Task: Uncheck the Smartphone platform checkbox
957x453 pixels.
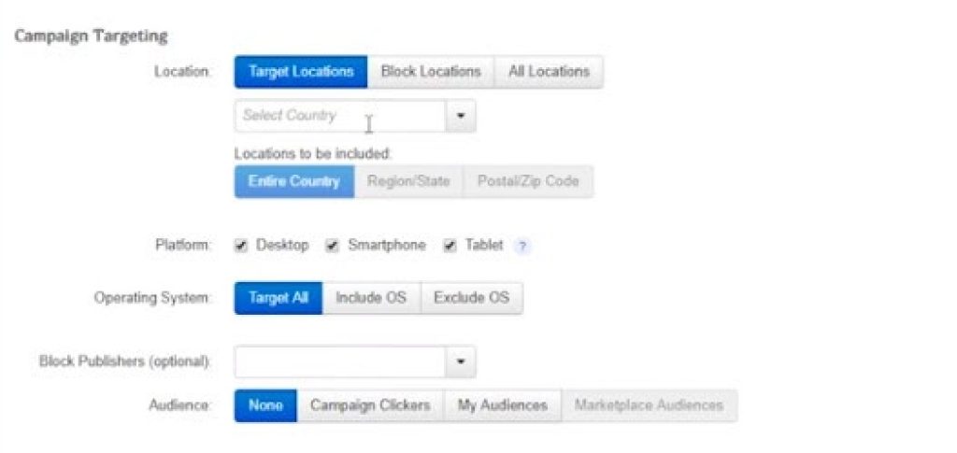Action: (x=332, y=246)
